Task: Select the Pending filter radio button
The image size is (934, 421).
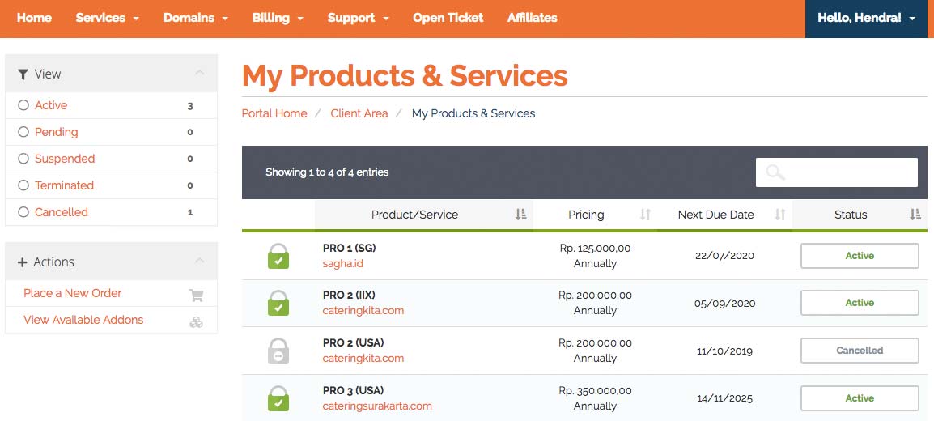Action: (x=23, y=132)
